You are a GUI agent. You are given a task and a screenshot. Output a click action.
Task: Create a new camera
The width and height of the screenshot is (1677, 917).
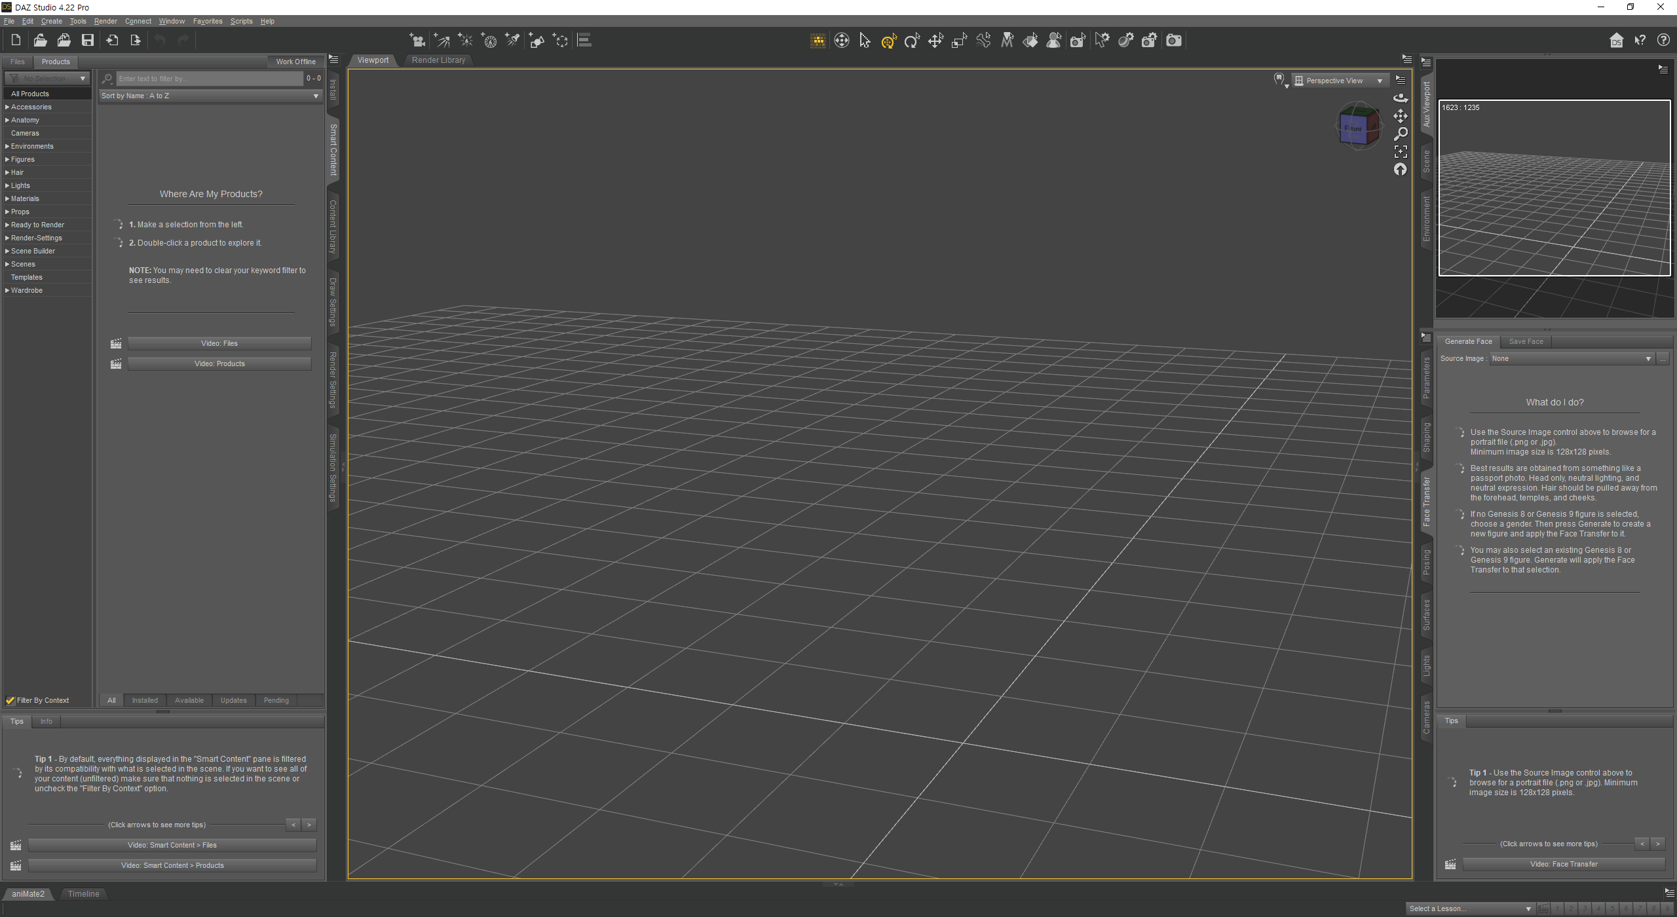[x=417, y=41]
